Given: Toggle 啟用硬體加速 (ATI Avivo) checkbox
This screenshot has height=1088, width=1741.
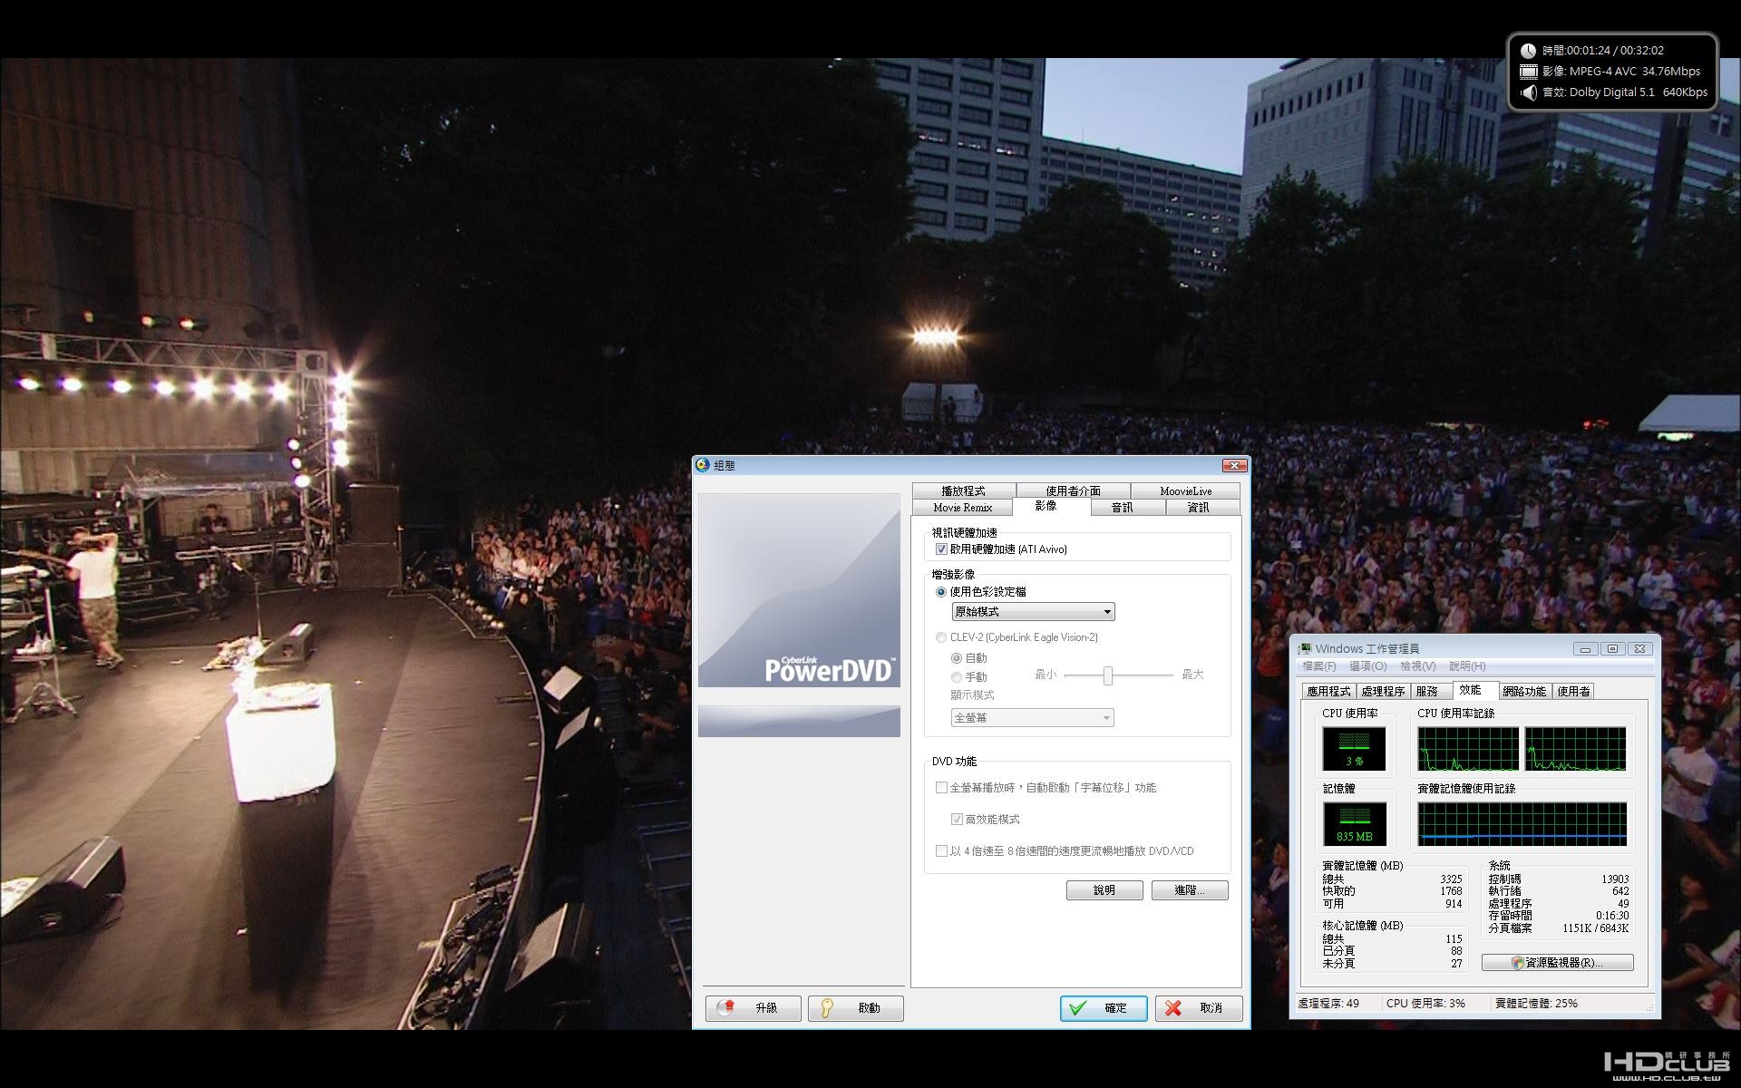Looking at the screenshot, I should (x=941, y=549).
